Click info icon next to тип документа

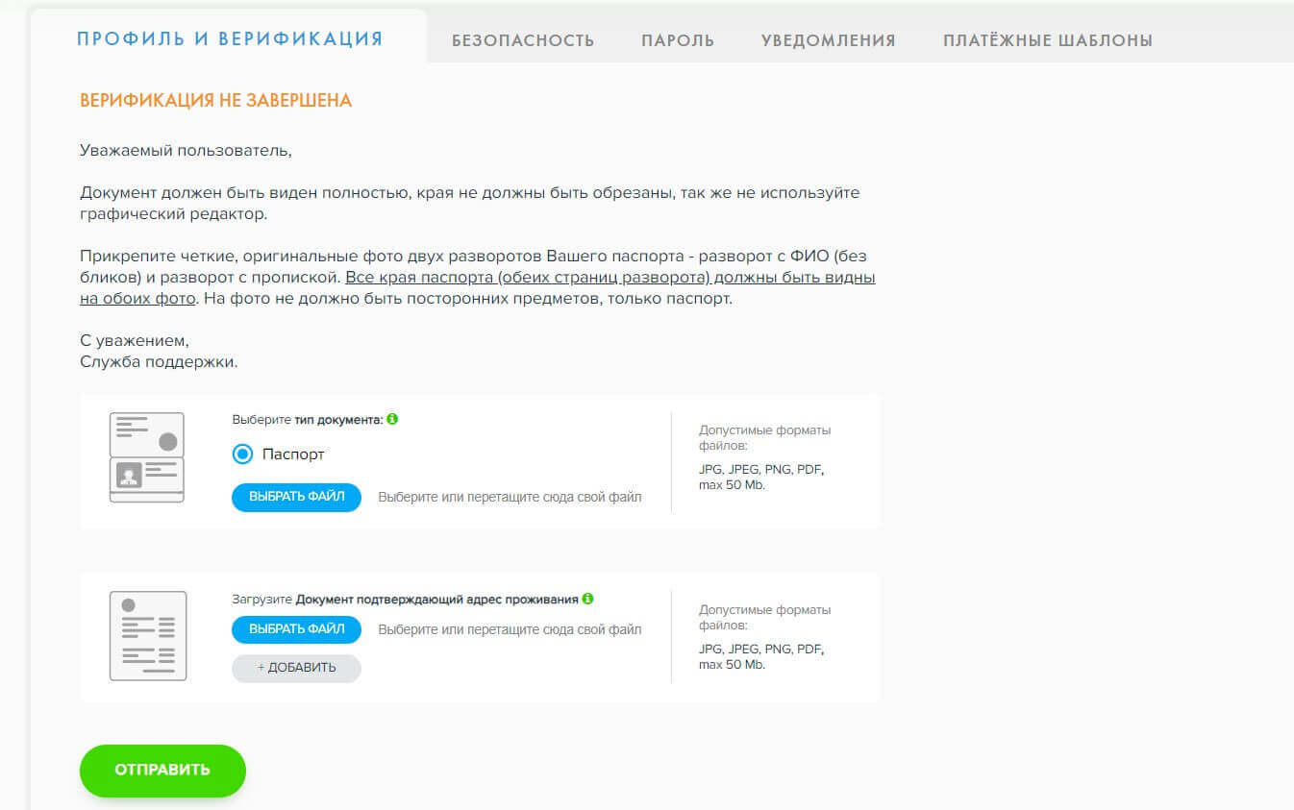click(x=392, y=419)
